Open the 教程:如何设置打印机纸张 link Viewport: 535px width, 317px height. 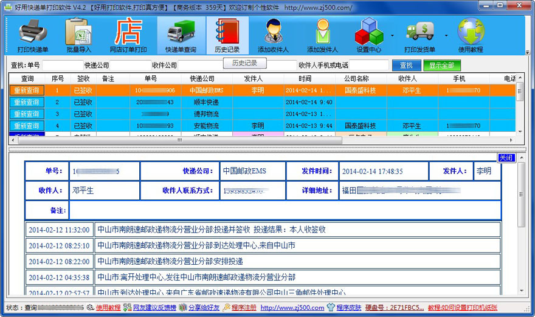(x=463, y=307)
